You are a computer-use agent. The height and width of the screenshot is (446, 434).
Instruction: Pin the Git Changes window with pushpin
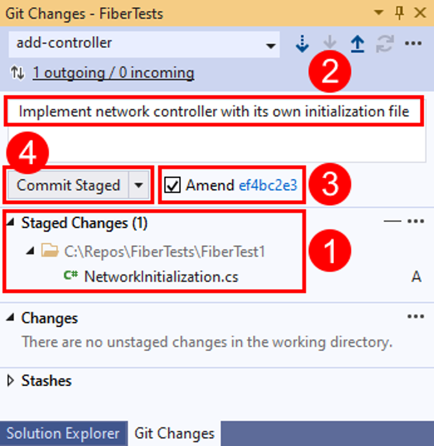point(399,13)
